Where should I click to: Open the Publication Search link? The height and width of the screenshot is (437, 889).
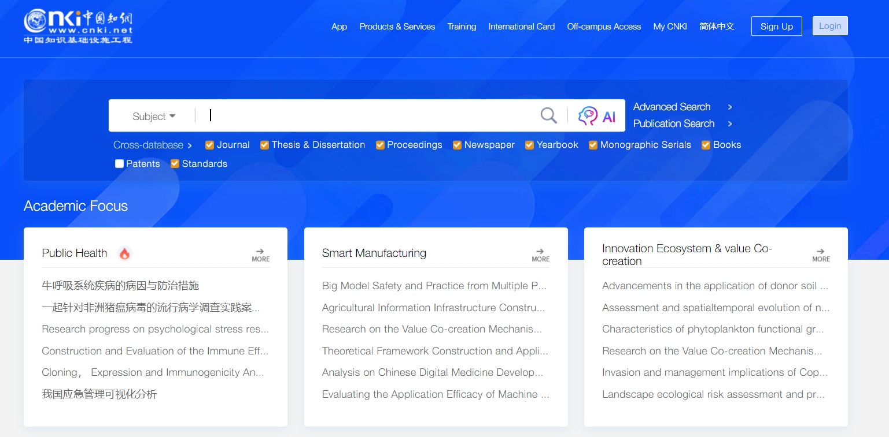(x=674, y=124)
